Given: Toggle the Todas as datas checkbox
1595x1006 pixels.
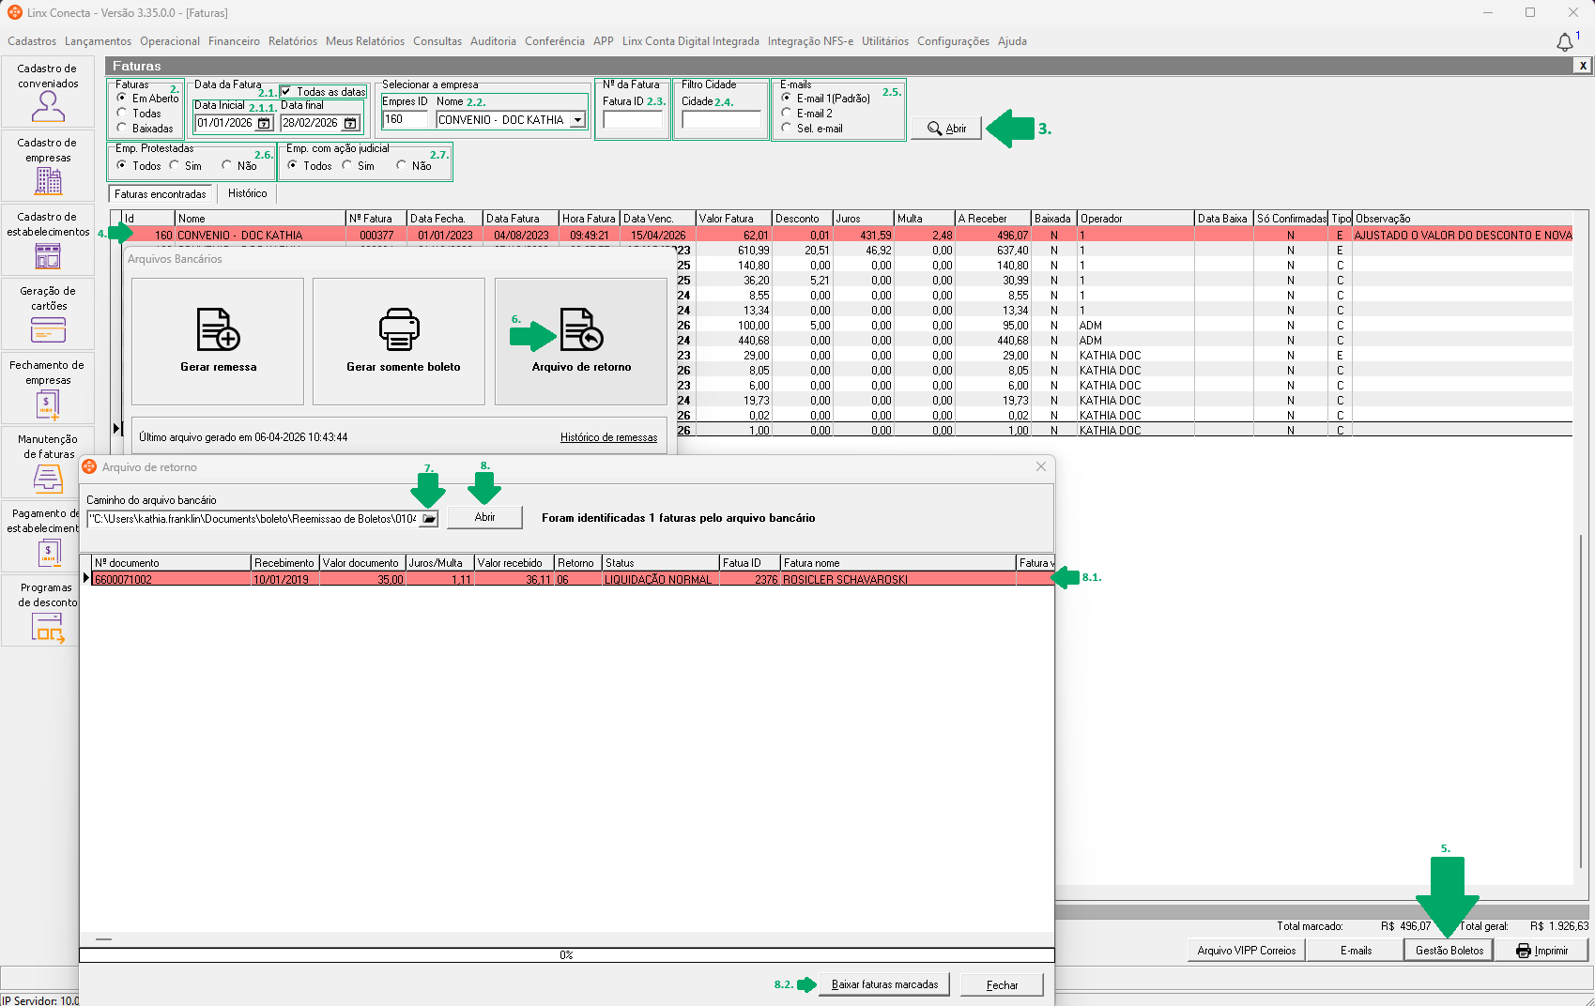Looking at the screenshot, I should click(x=286, y=92).
